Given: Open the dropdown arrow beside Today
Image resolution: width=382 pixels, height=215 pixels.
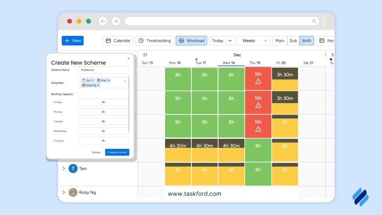Looking at the screenshot, I should coord(230,41).
